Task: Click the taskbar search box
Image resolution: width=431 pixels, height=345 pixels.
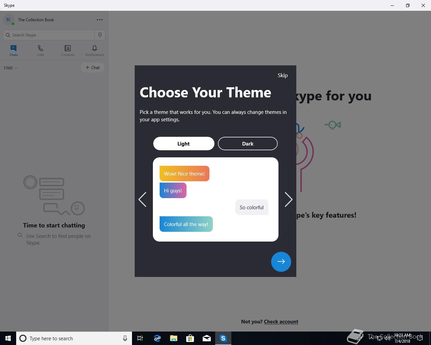Action: (74, 338)
